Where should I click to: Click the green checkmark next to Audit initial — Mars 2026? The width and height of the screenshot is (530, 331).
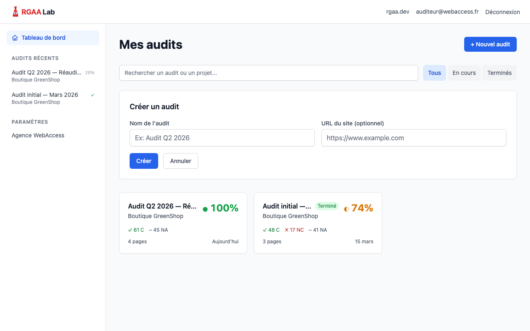92,95
